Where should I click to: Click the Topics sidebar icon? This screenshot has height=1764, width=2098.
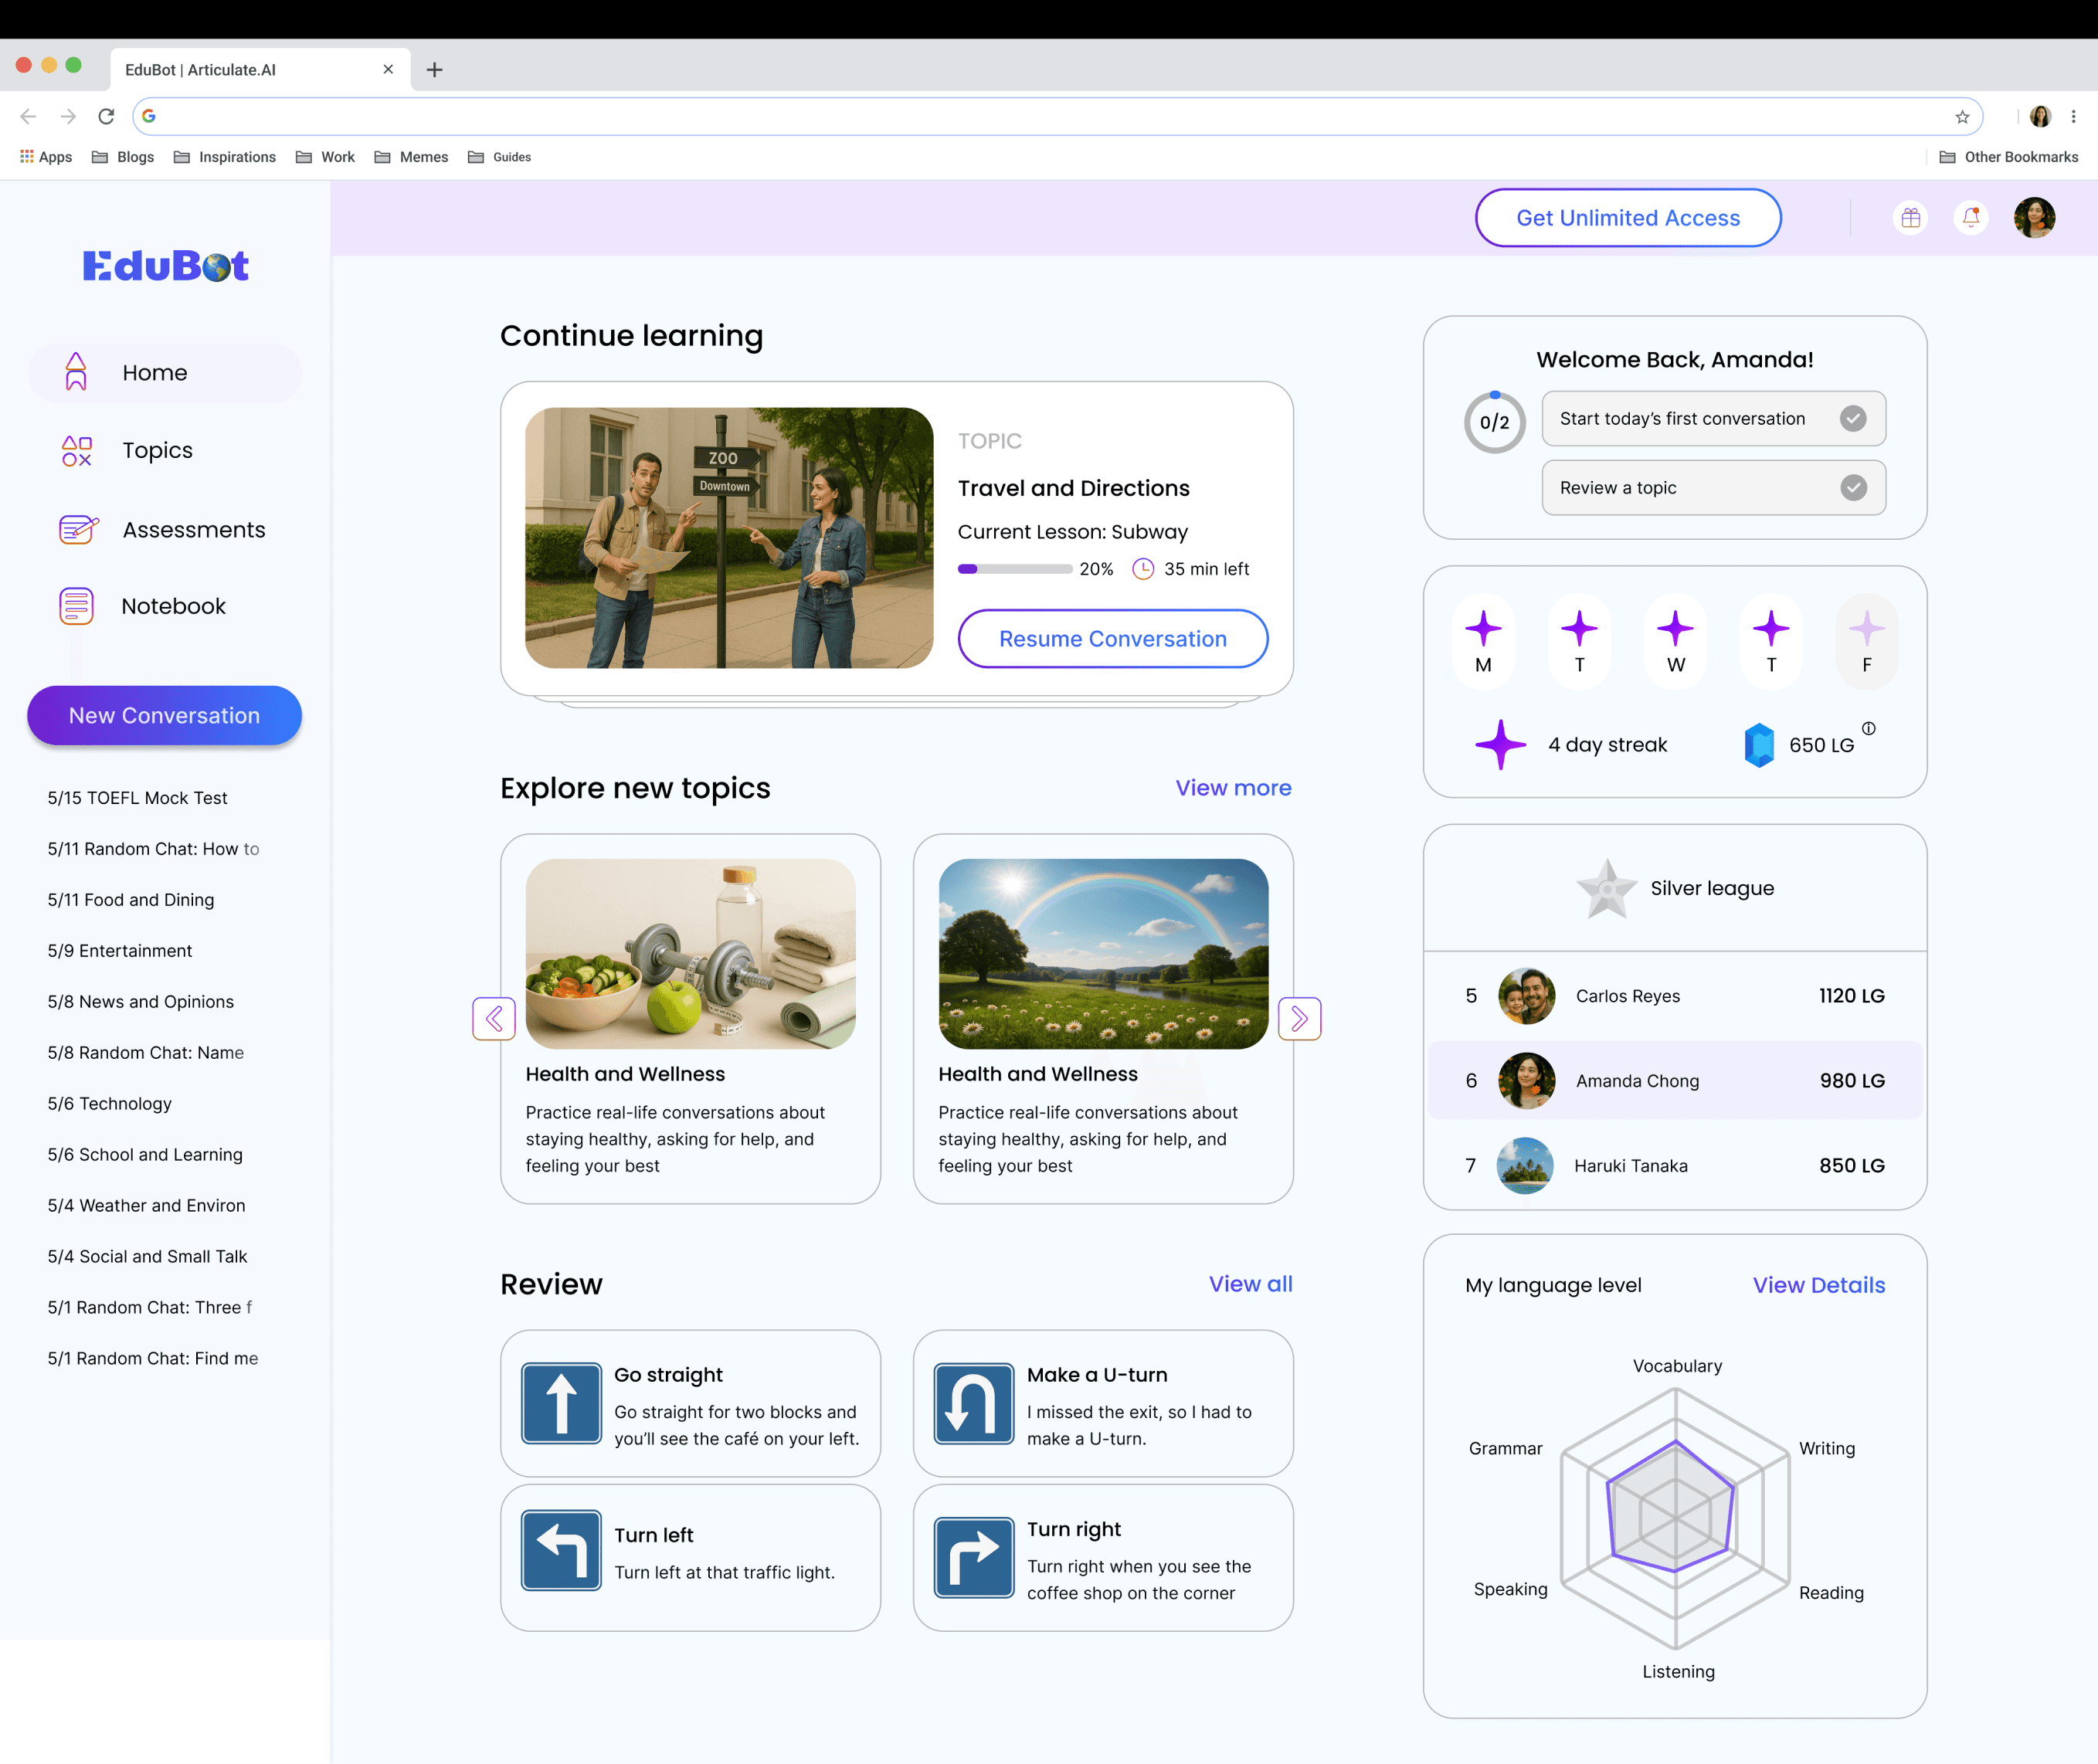click(77, 451)
